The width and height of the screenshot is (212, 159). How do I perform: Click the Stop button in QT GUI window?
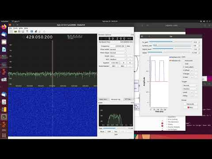coord(190,108)
